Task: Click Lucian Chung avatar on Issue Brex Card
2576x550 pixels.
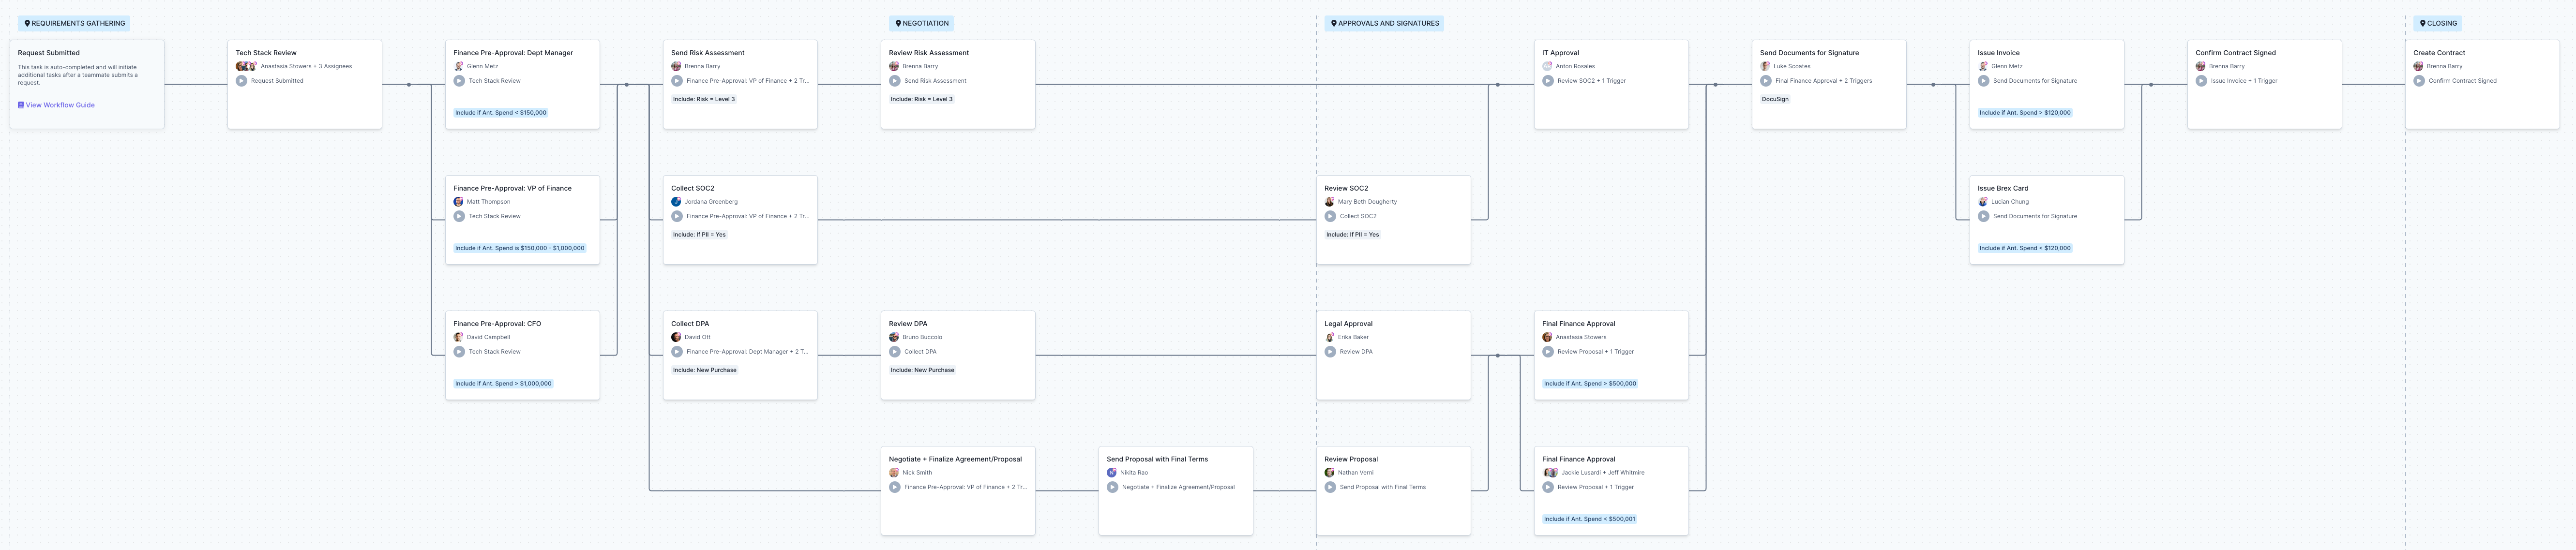Action: 1983,202
